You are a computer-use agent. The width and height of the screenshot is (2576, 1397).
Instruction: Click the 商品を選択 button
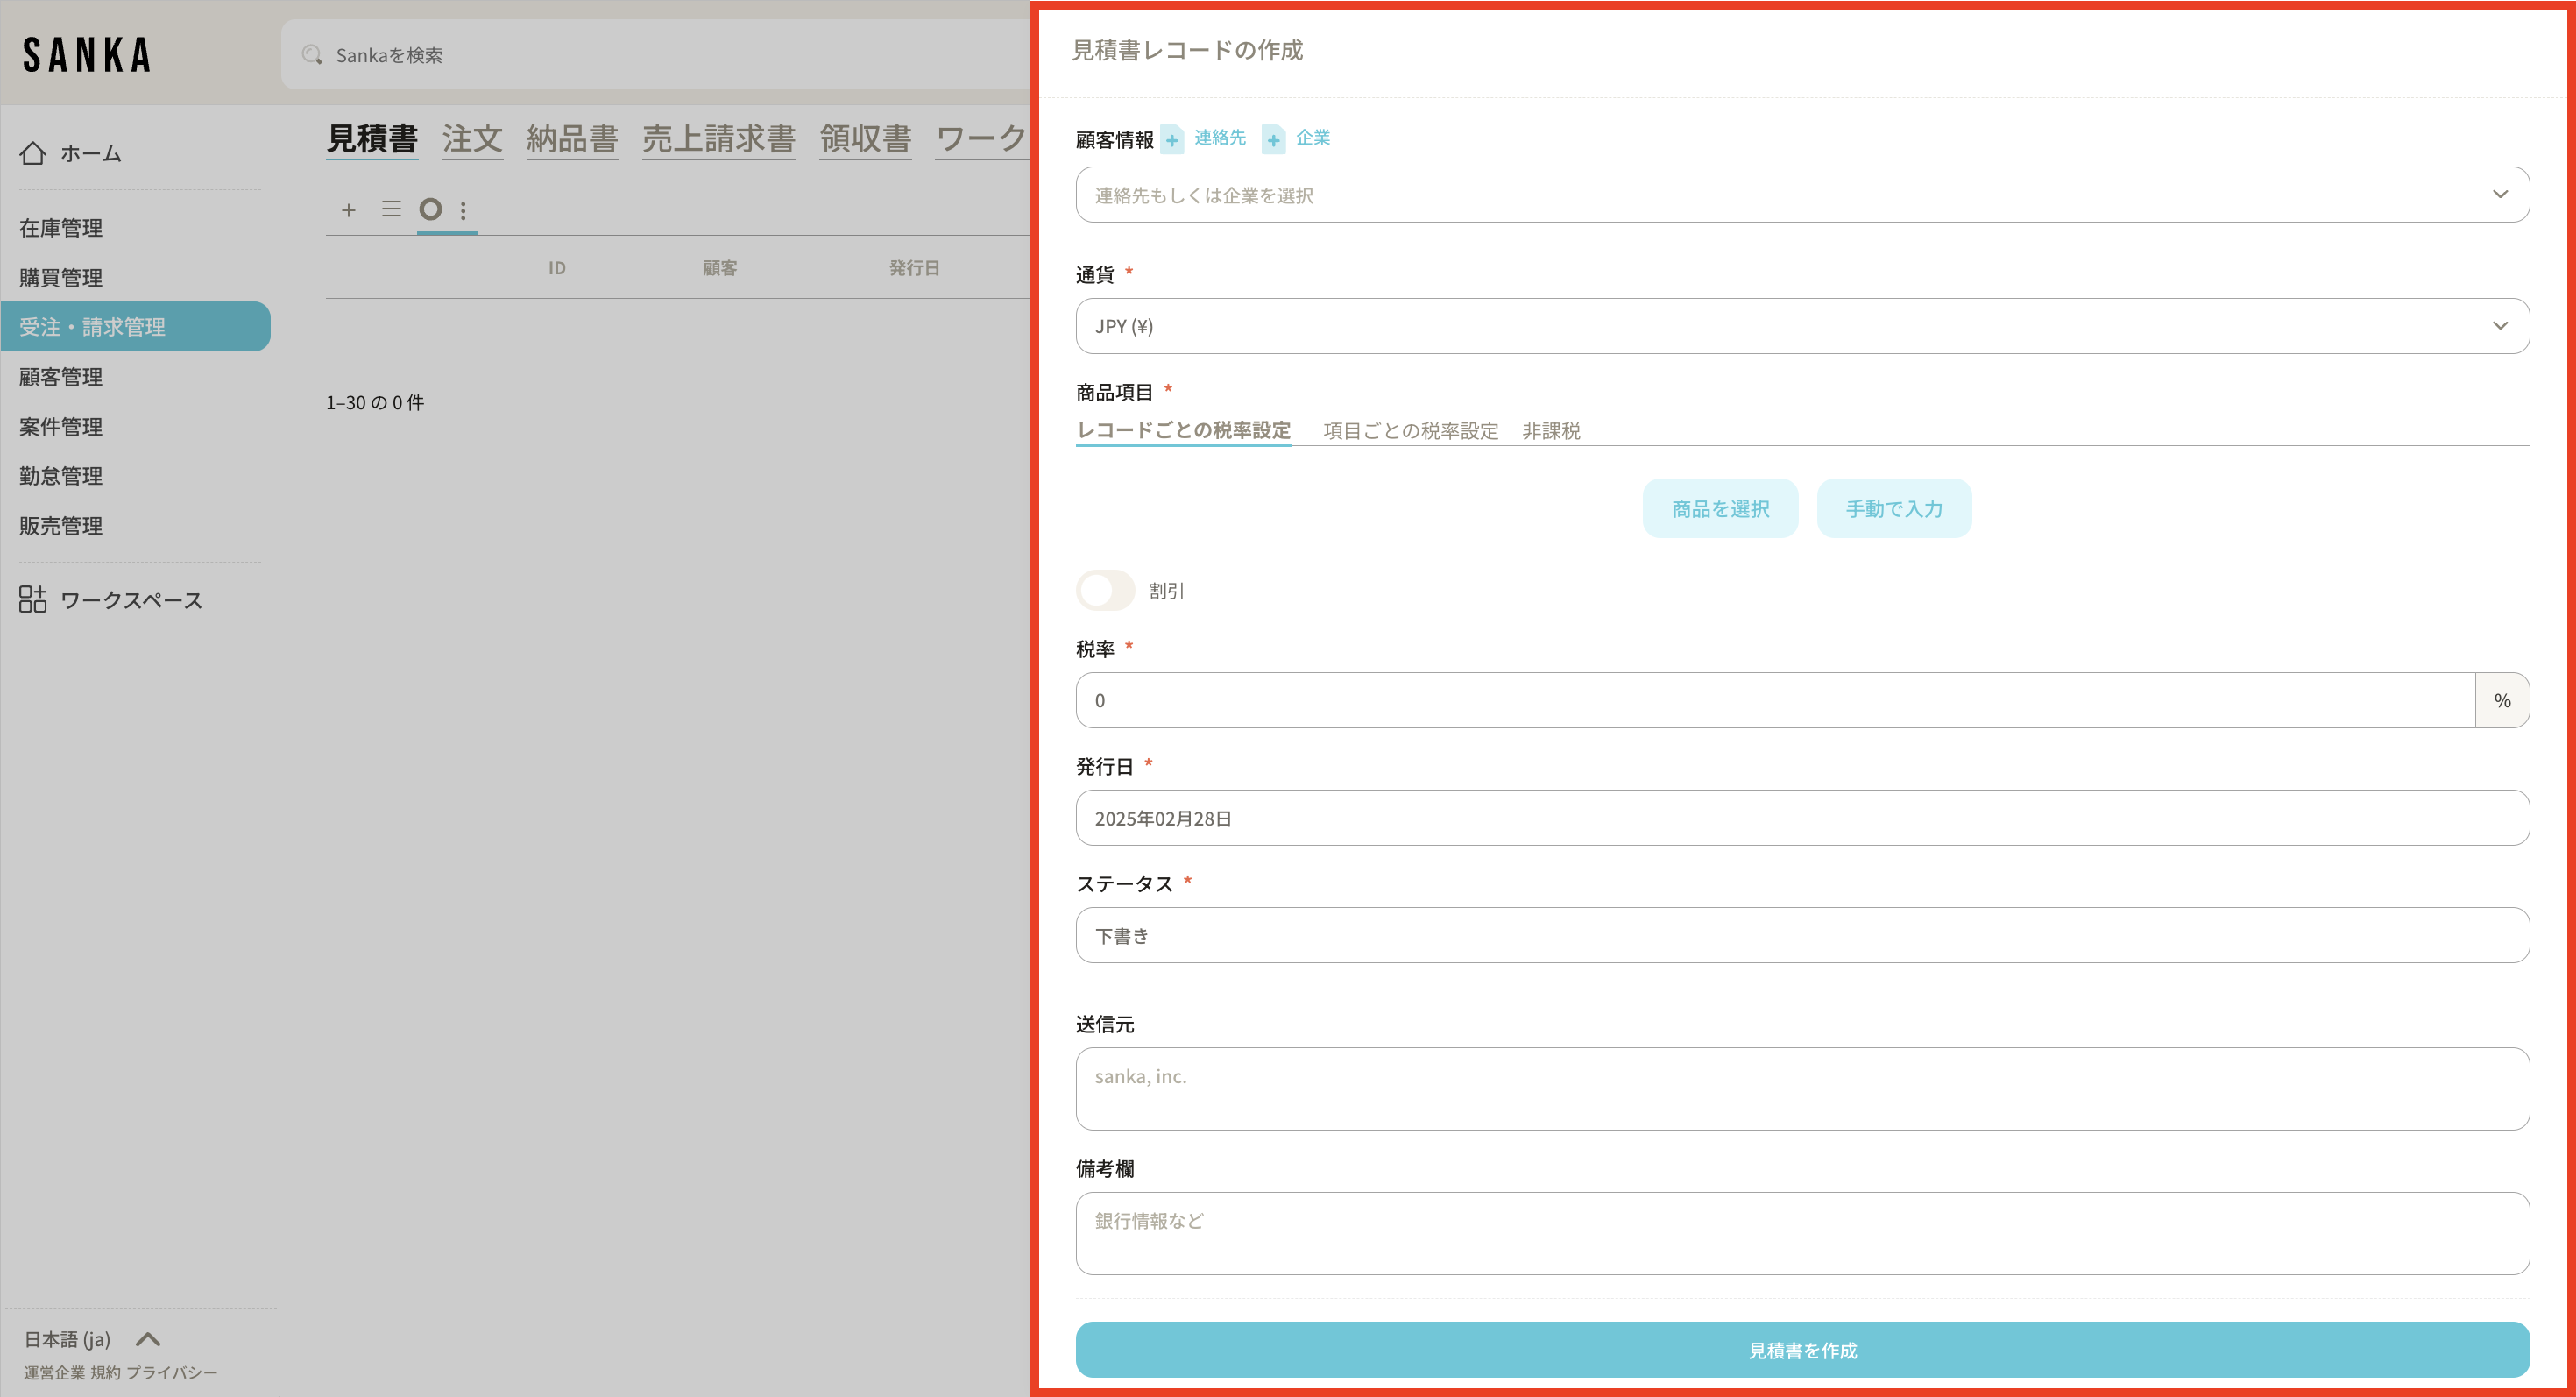[1720, 509]
